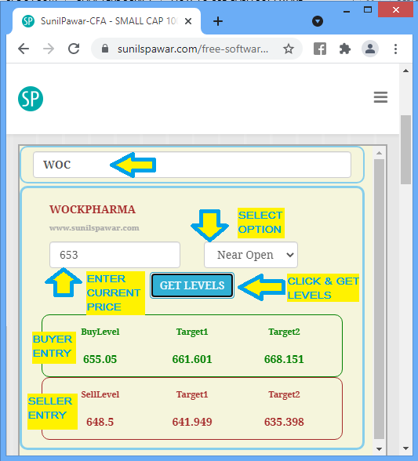Click the browser back arrow
Image resolution: width=418 pixels, height=461 pixels.
coord(24,49)
